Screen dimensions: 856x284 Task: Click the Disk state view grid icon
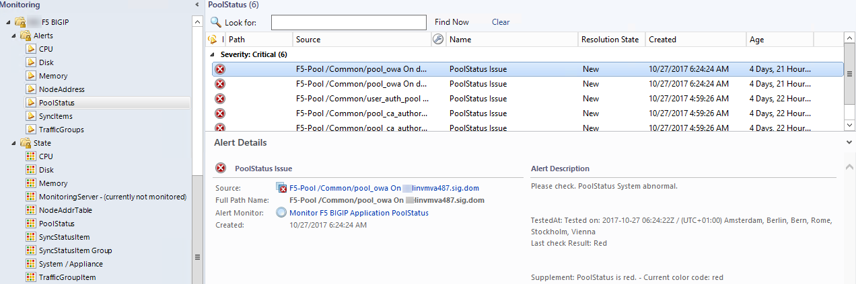pos(31,170)
